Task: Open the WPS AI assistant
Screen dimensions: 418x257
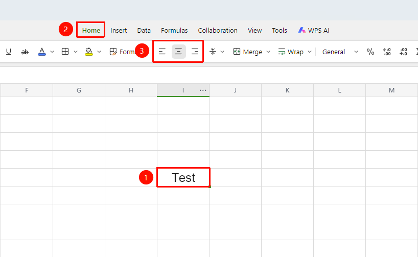Action: (314, 30)
